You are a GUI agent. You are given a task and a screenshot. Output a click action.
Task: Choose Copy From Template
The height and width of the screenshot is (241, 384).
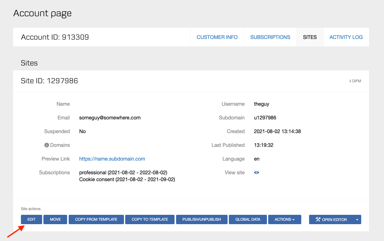pos(96,219)
